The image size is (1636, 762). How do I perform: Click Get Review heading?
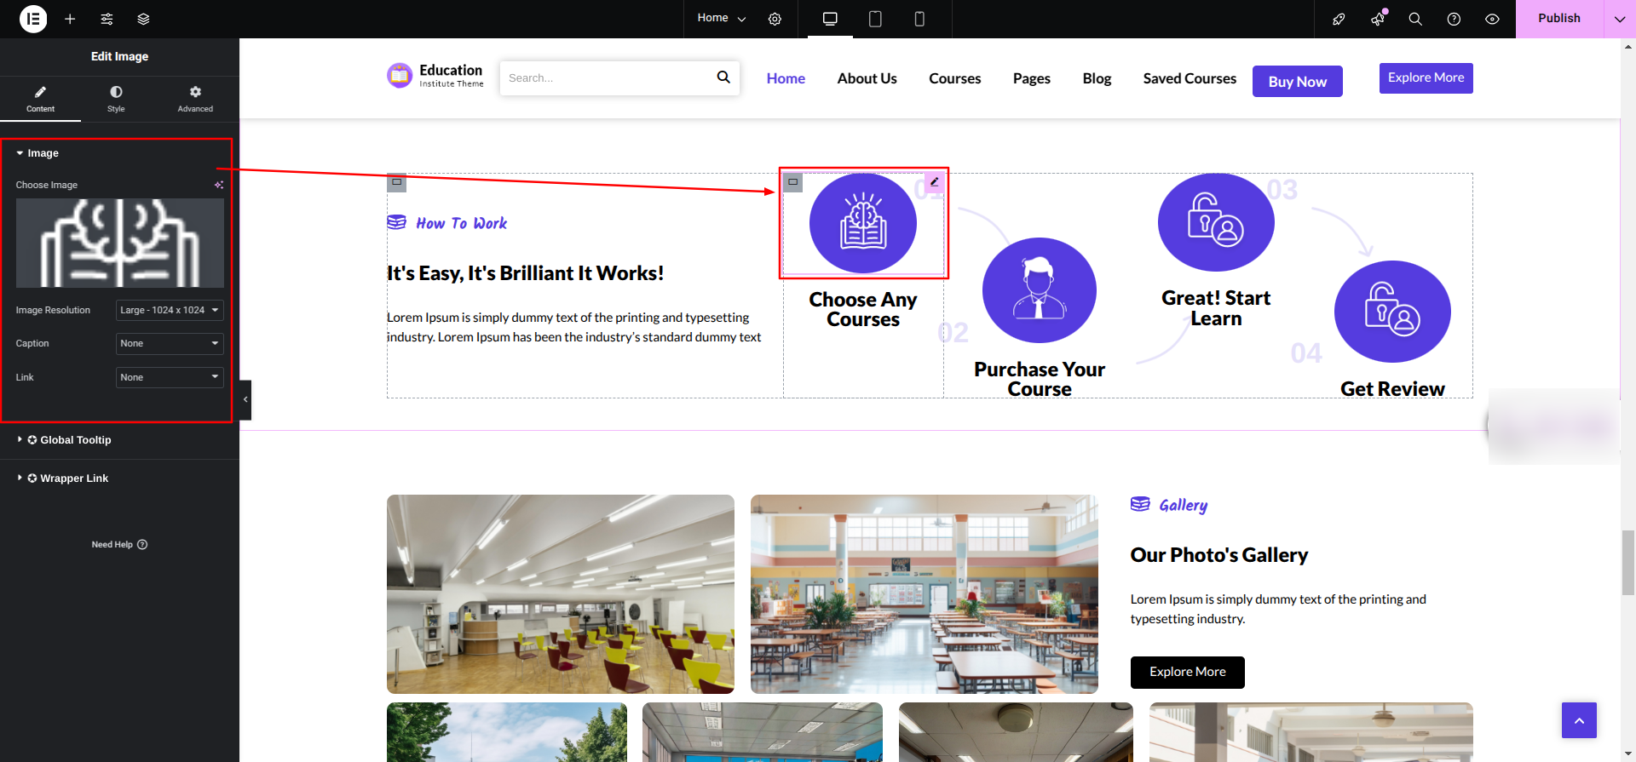pyautogui.click(x=1392, y=389)
